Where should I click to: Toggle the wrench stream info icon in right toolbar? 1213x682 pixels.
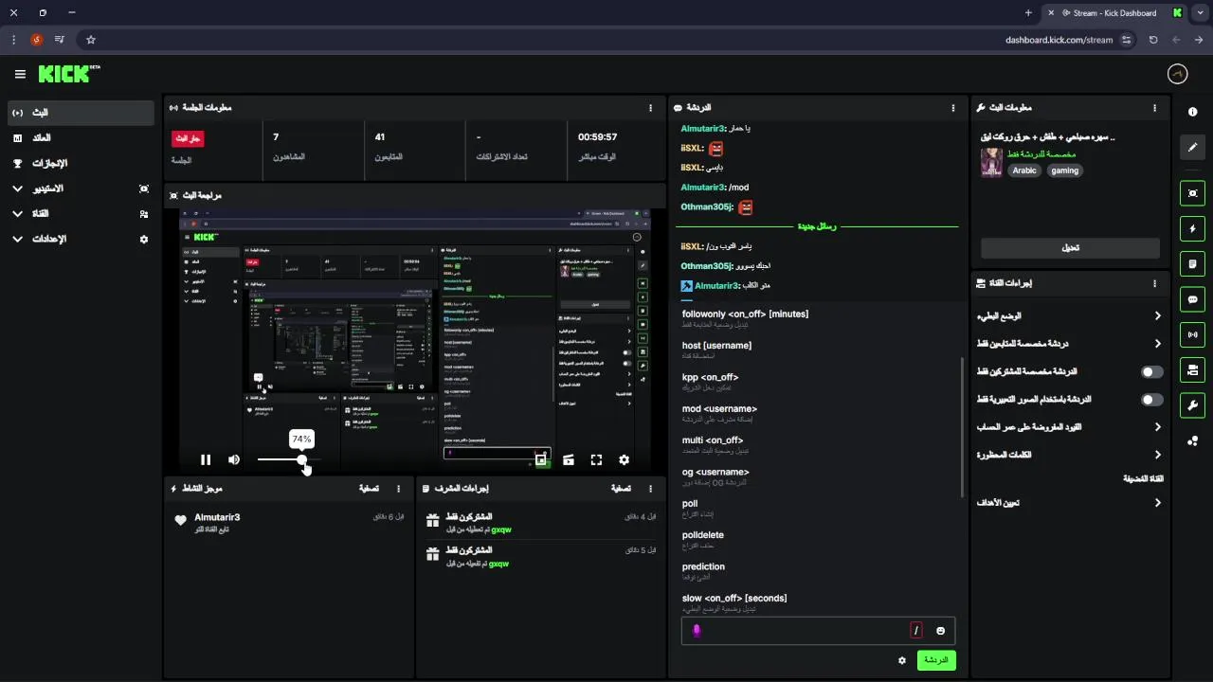(x=1193, y=405)
